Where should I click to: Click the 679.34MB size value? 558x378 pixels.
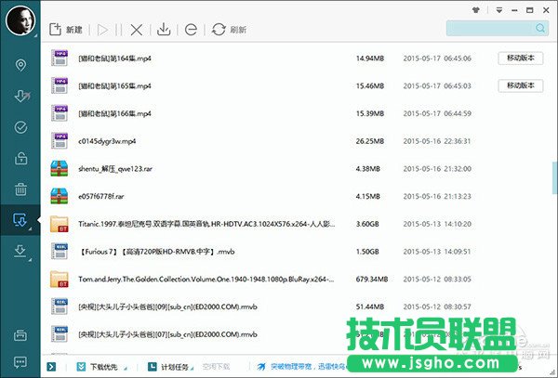[x=372, y=280]
